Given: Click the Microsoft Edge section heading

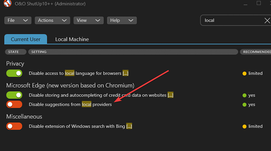Looking at the screenshot, I should (x=70, y=85).
